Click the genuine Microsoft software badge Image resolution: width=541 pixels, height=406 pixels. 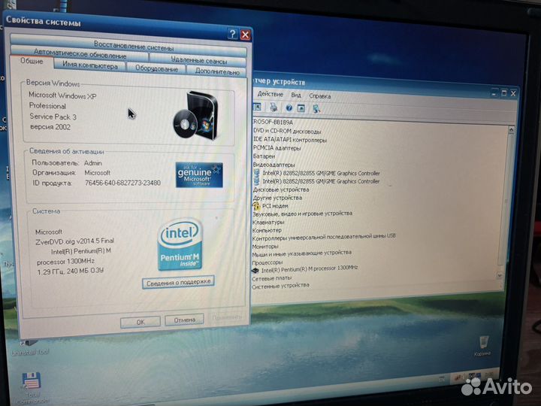[x=199, y=175]
